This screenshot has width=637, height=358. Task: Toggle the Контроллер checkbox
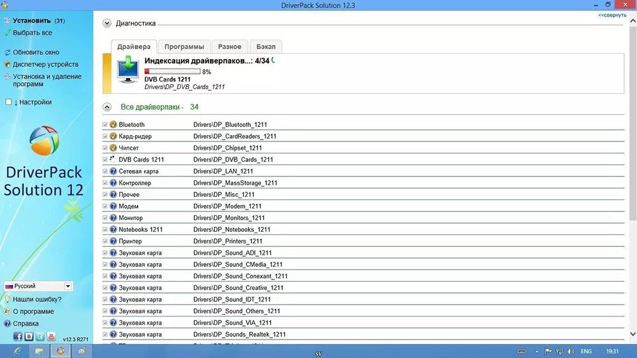[105, 183]
